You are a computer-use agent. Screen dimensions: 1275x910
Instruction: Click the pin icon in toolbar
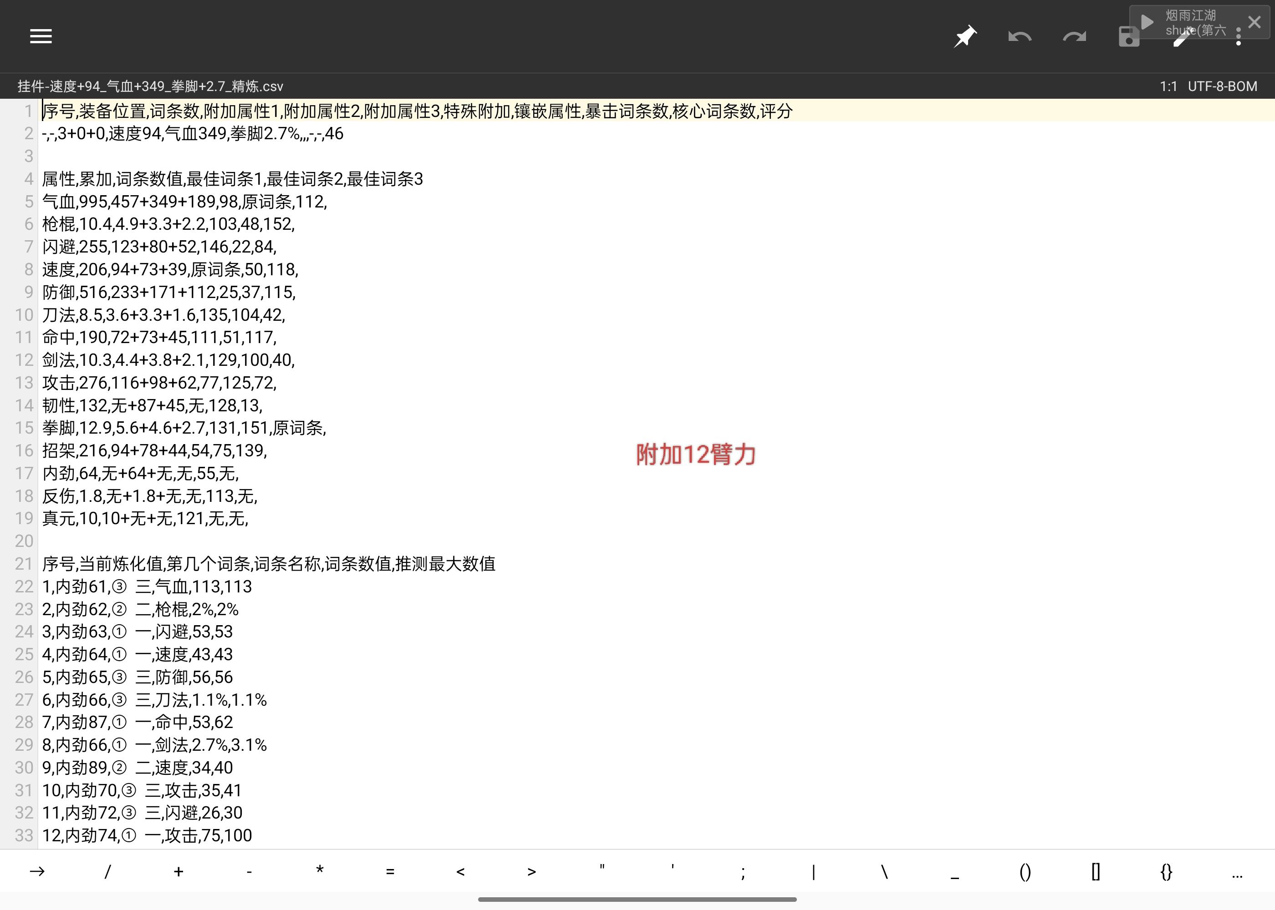pos(965,37)
